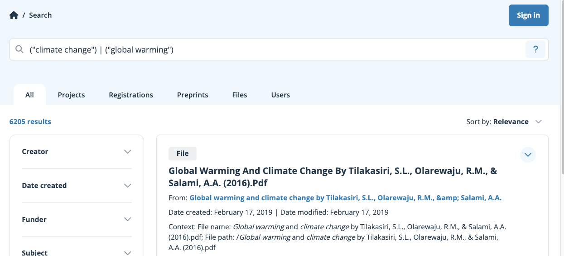Open the Users tab
This screenshot has width=564, height=256.
280,95
